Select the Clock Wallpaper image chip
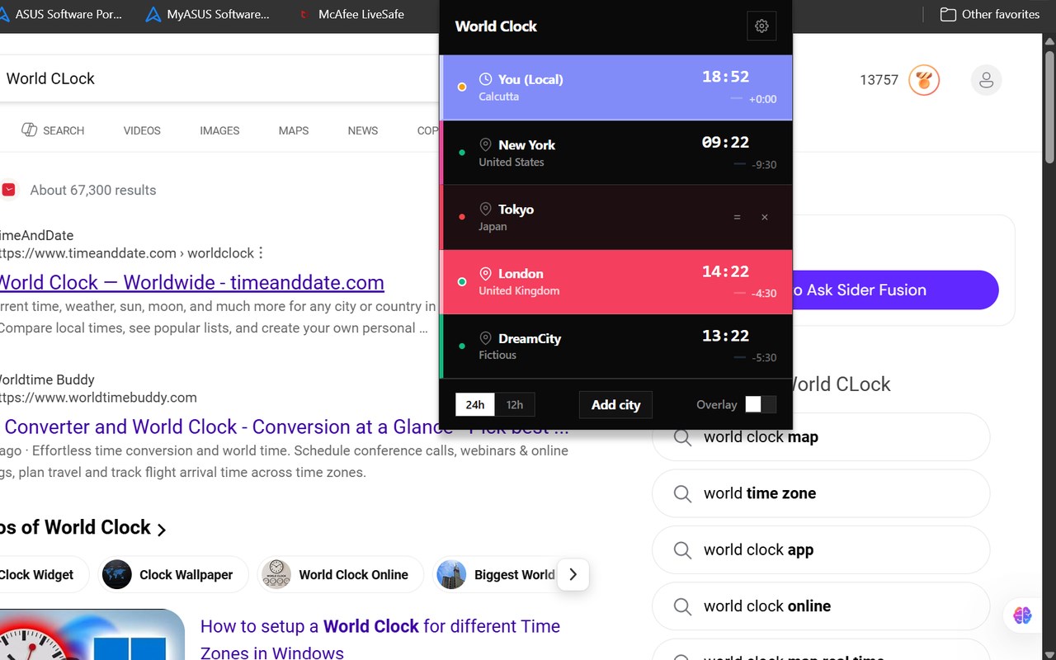Screen dimensions: 1056x660 pyautogui.click(x=173, y=574)
